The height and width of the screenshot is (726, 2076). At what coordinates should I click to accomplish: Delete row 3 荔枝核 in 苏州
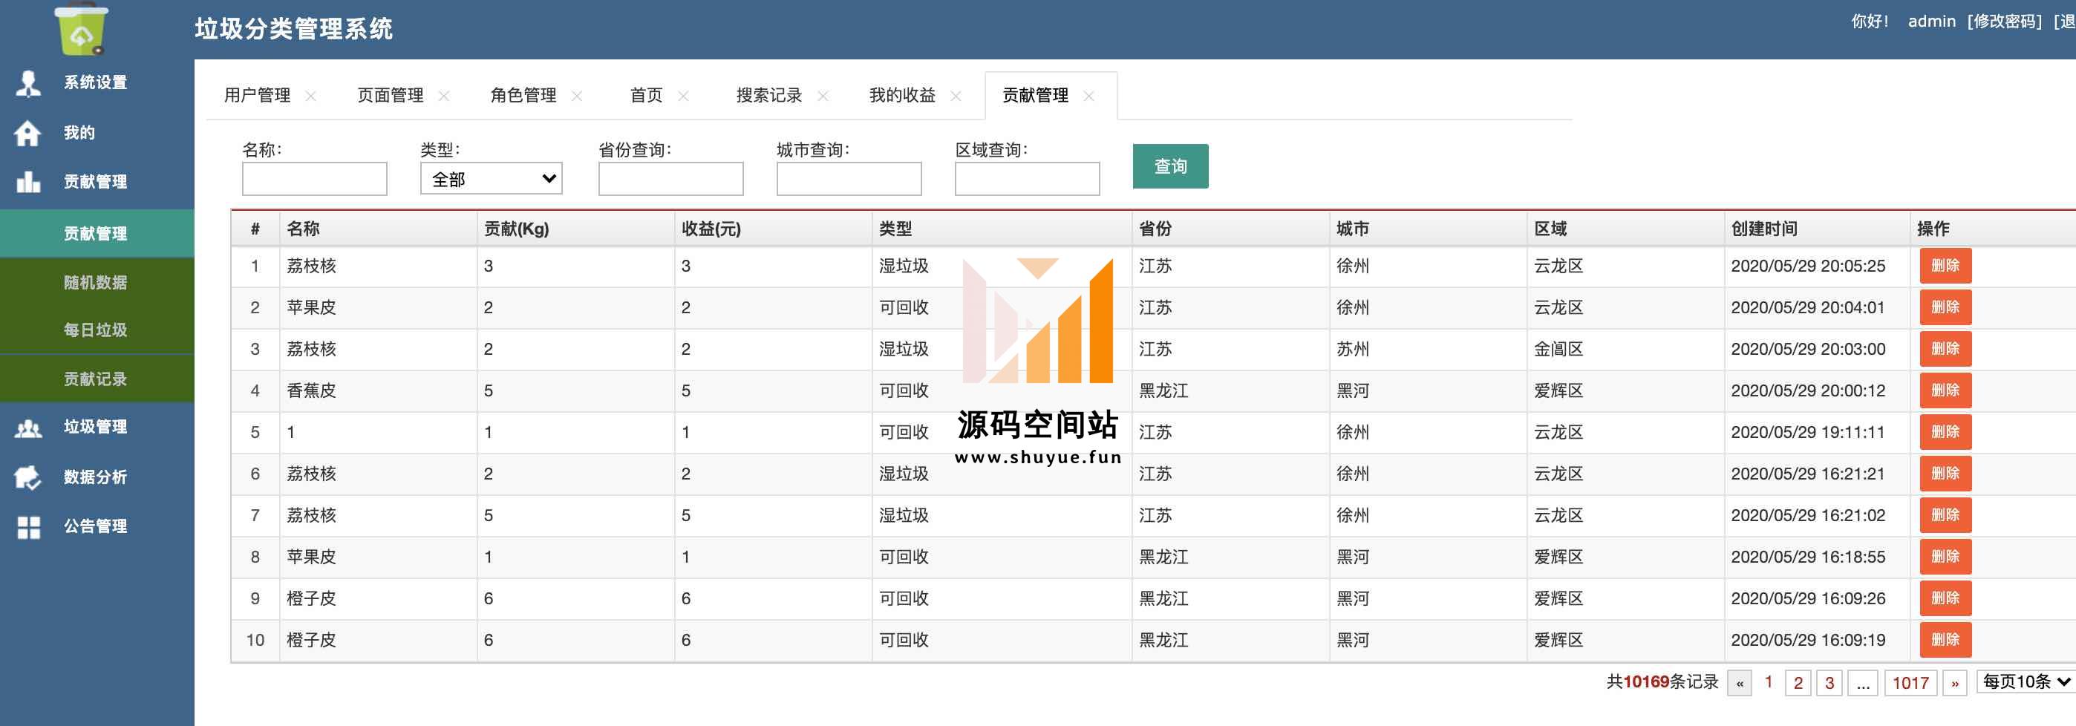[x=1945, y=349]
